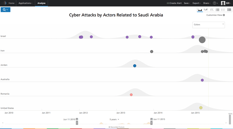The width and height of the screenshot is (233, 129).
Task: Open the table list view icon
Action: pyautogui.click(x=217, y=10)
